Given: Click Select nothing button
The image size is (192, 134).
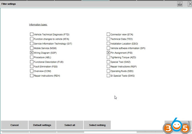Looking at the screenshot, I should point(97,125).
